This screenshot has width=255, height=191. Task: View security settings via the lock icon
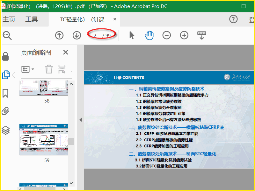(x=5, y=56)
